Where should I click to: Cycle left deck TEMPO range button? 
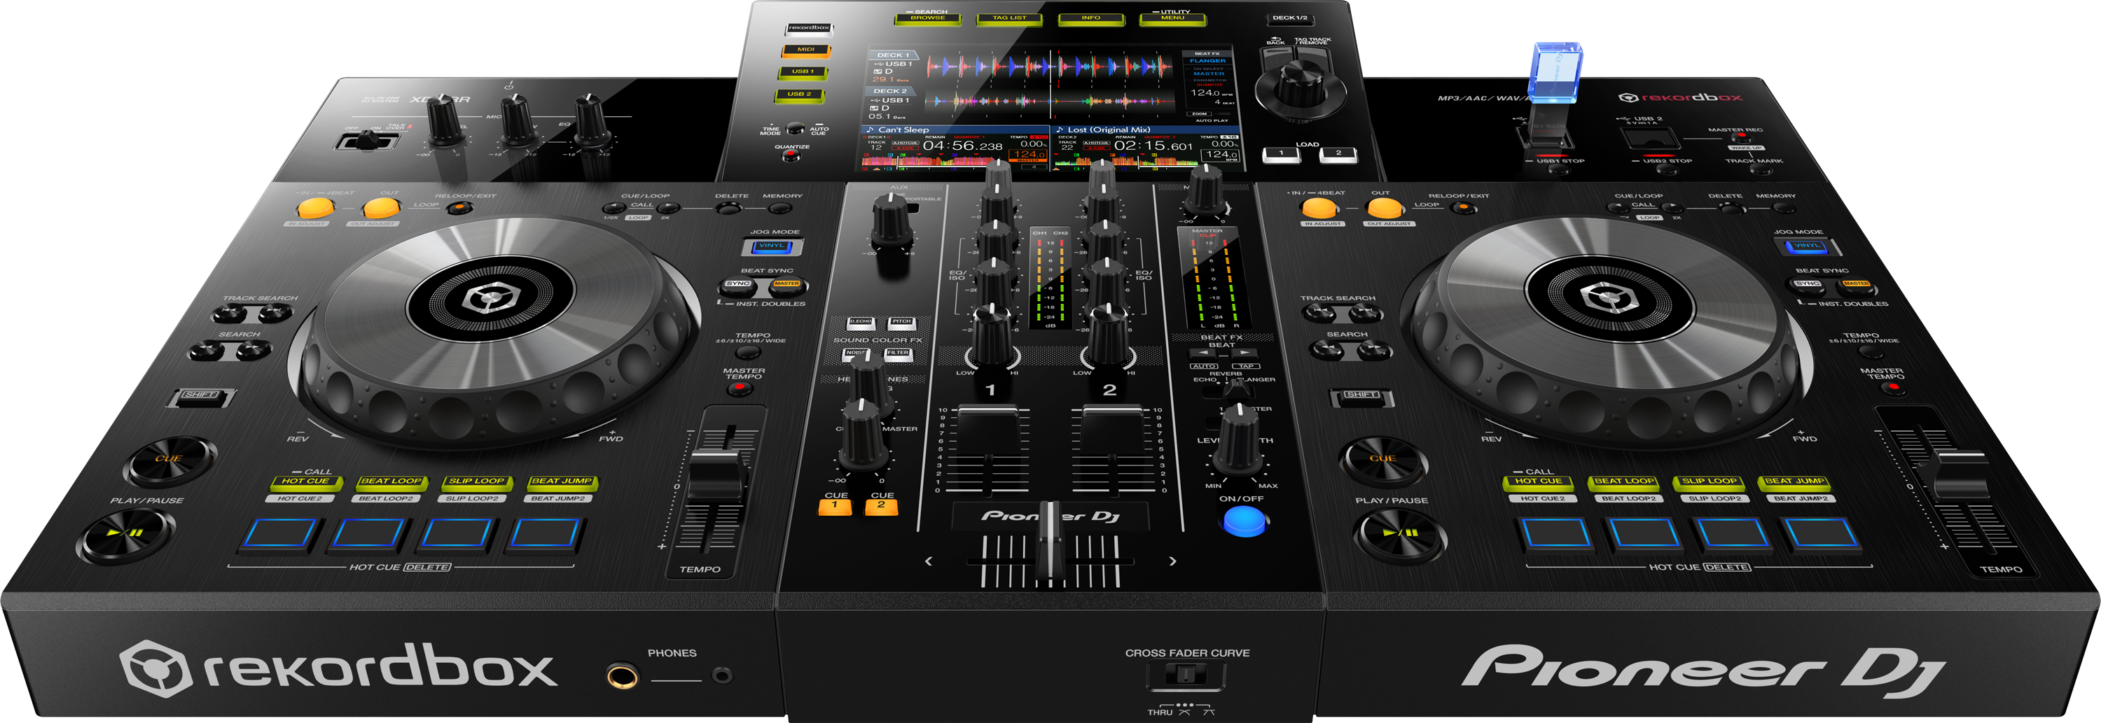click(x=748, y=352)
